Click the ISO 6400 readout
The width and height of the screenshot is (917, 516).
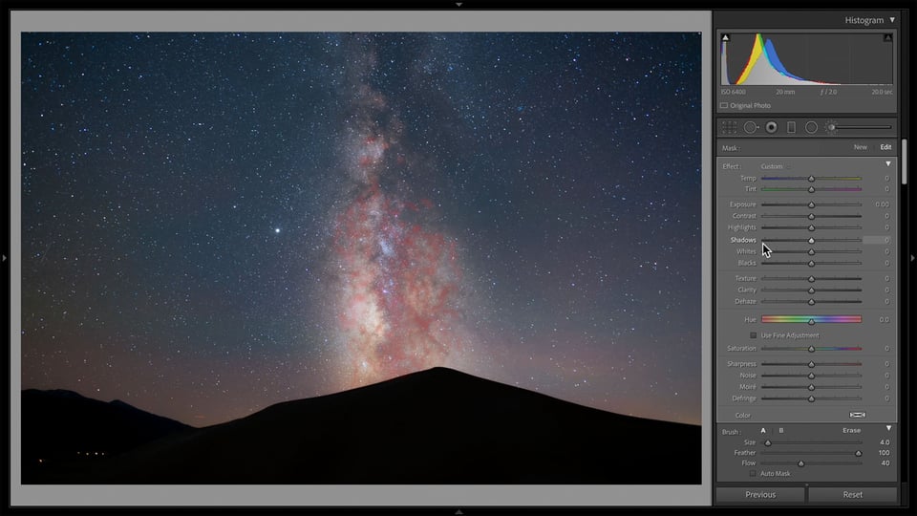click(x=734, y=93)
